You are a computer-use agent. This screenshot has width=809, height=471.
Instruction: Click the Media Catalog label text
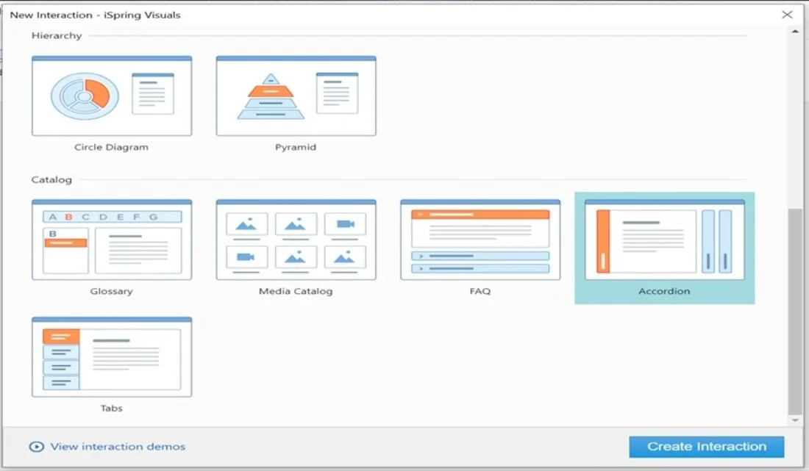pos(296,291)
